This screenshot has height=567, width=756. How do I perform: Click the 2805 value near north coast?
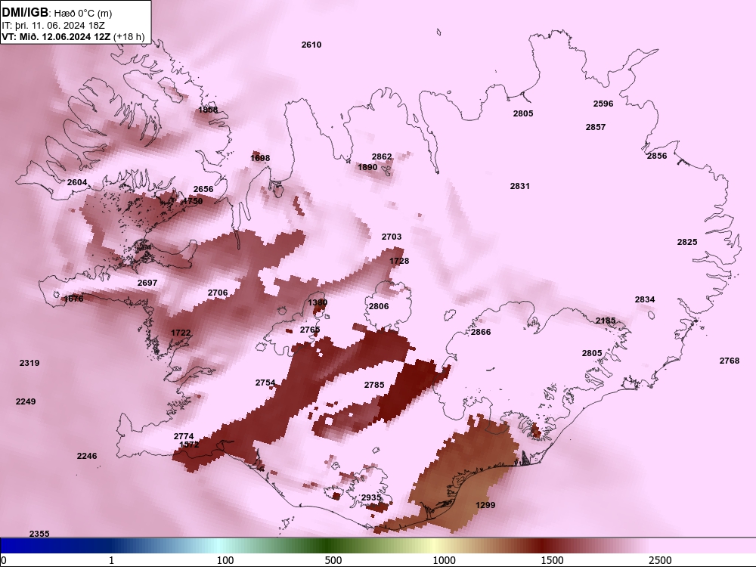tap(523, 114)
